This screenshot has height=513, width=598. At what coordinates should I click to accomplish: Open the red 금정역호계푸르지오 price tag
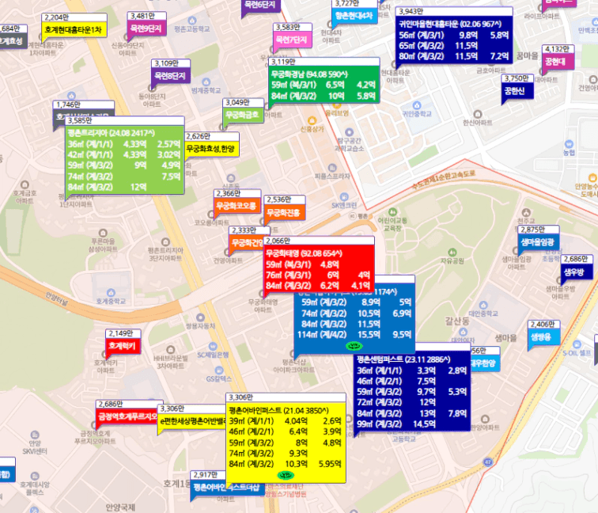point(127,412)
